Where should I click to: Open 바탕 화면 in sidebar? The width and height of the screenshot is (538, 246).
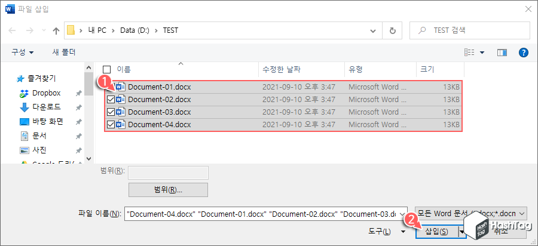pos(47,122)
